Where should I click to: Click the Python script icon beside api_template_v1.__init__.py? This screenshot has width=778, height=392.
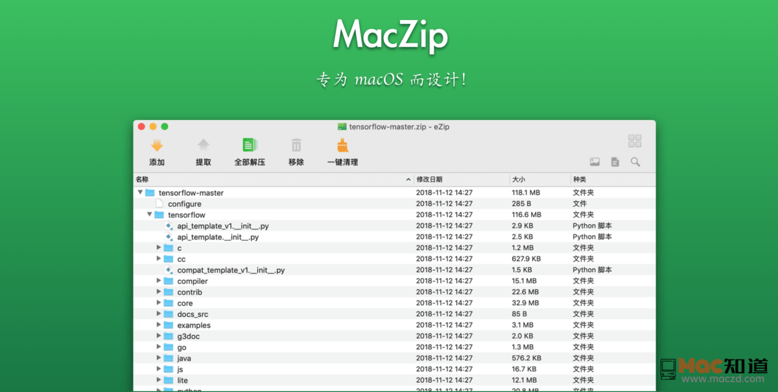point(168,225)
